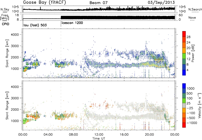Select the 'icescan 1200' CPID marker

pos(72,23)
